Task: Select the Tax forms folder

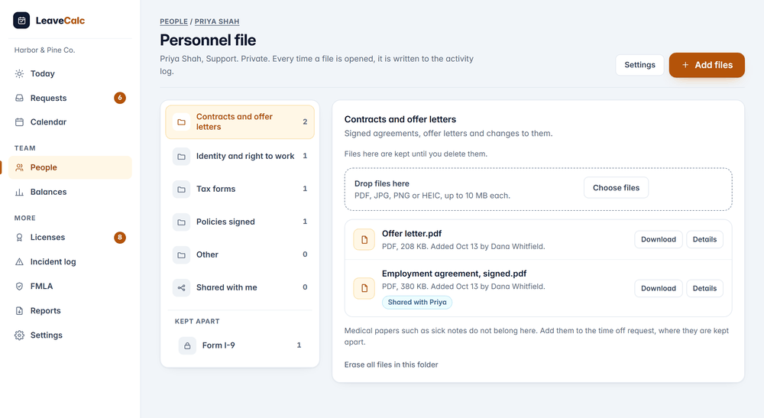Action: click(240, 189)
